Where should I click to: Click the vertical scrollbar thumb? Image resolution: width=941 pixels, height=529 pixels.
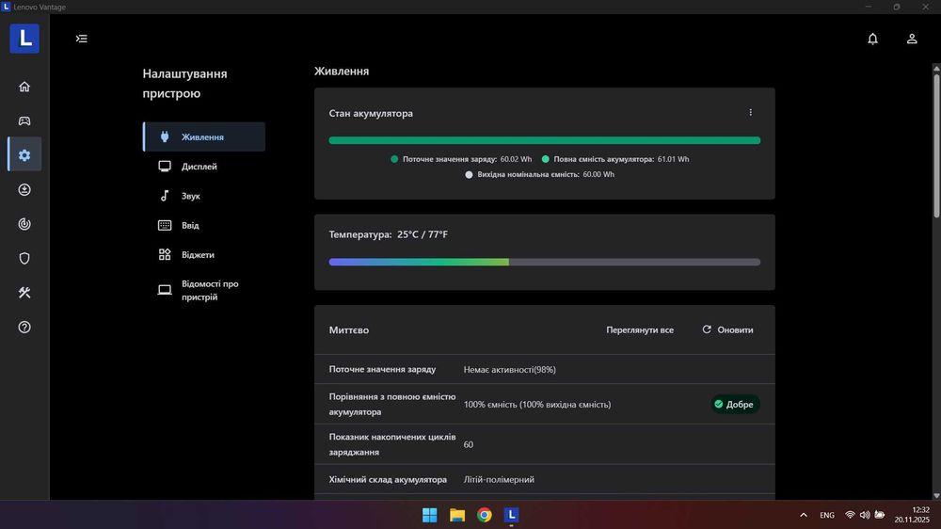point(936,145)
